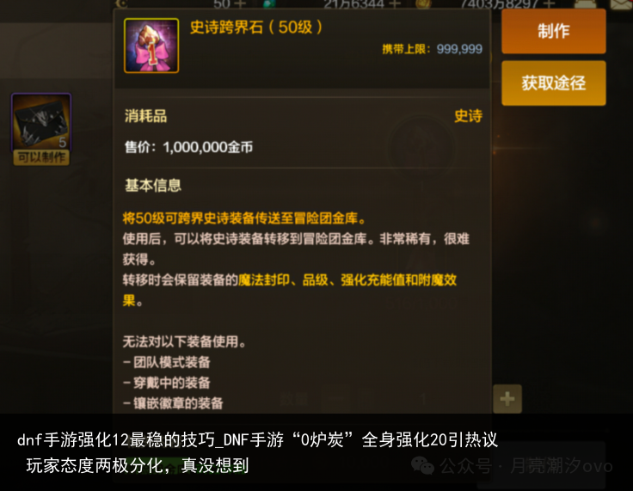This screenshot has height=491, width=633.
Task: Click the square plus quantity button
Action: coord(507,399)
